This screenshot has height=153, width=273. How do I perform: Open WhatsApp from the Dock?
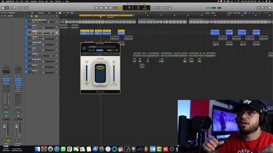[x=63, y=149]
